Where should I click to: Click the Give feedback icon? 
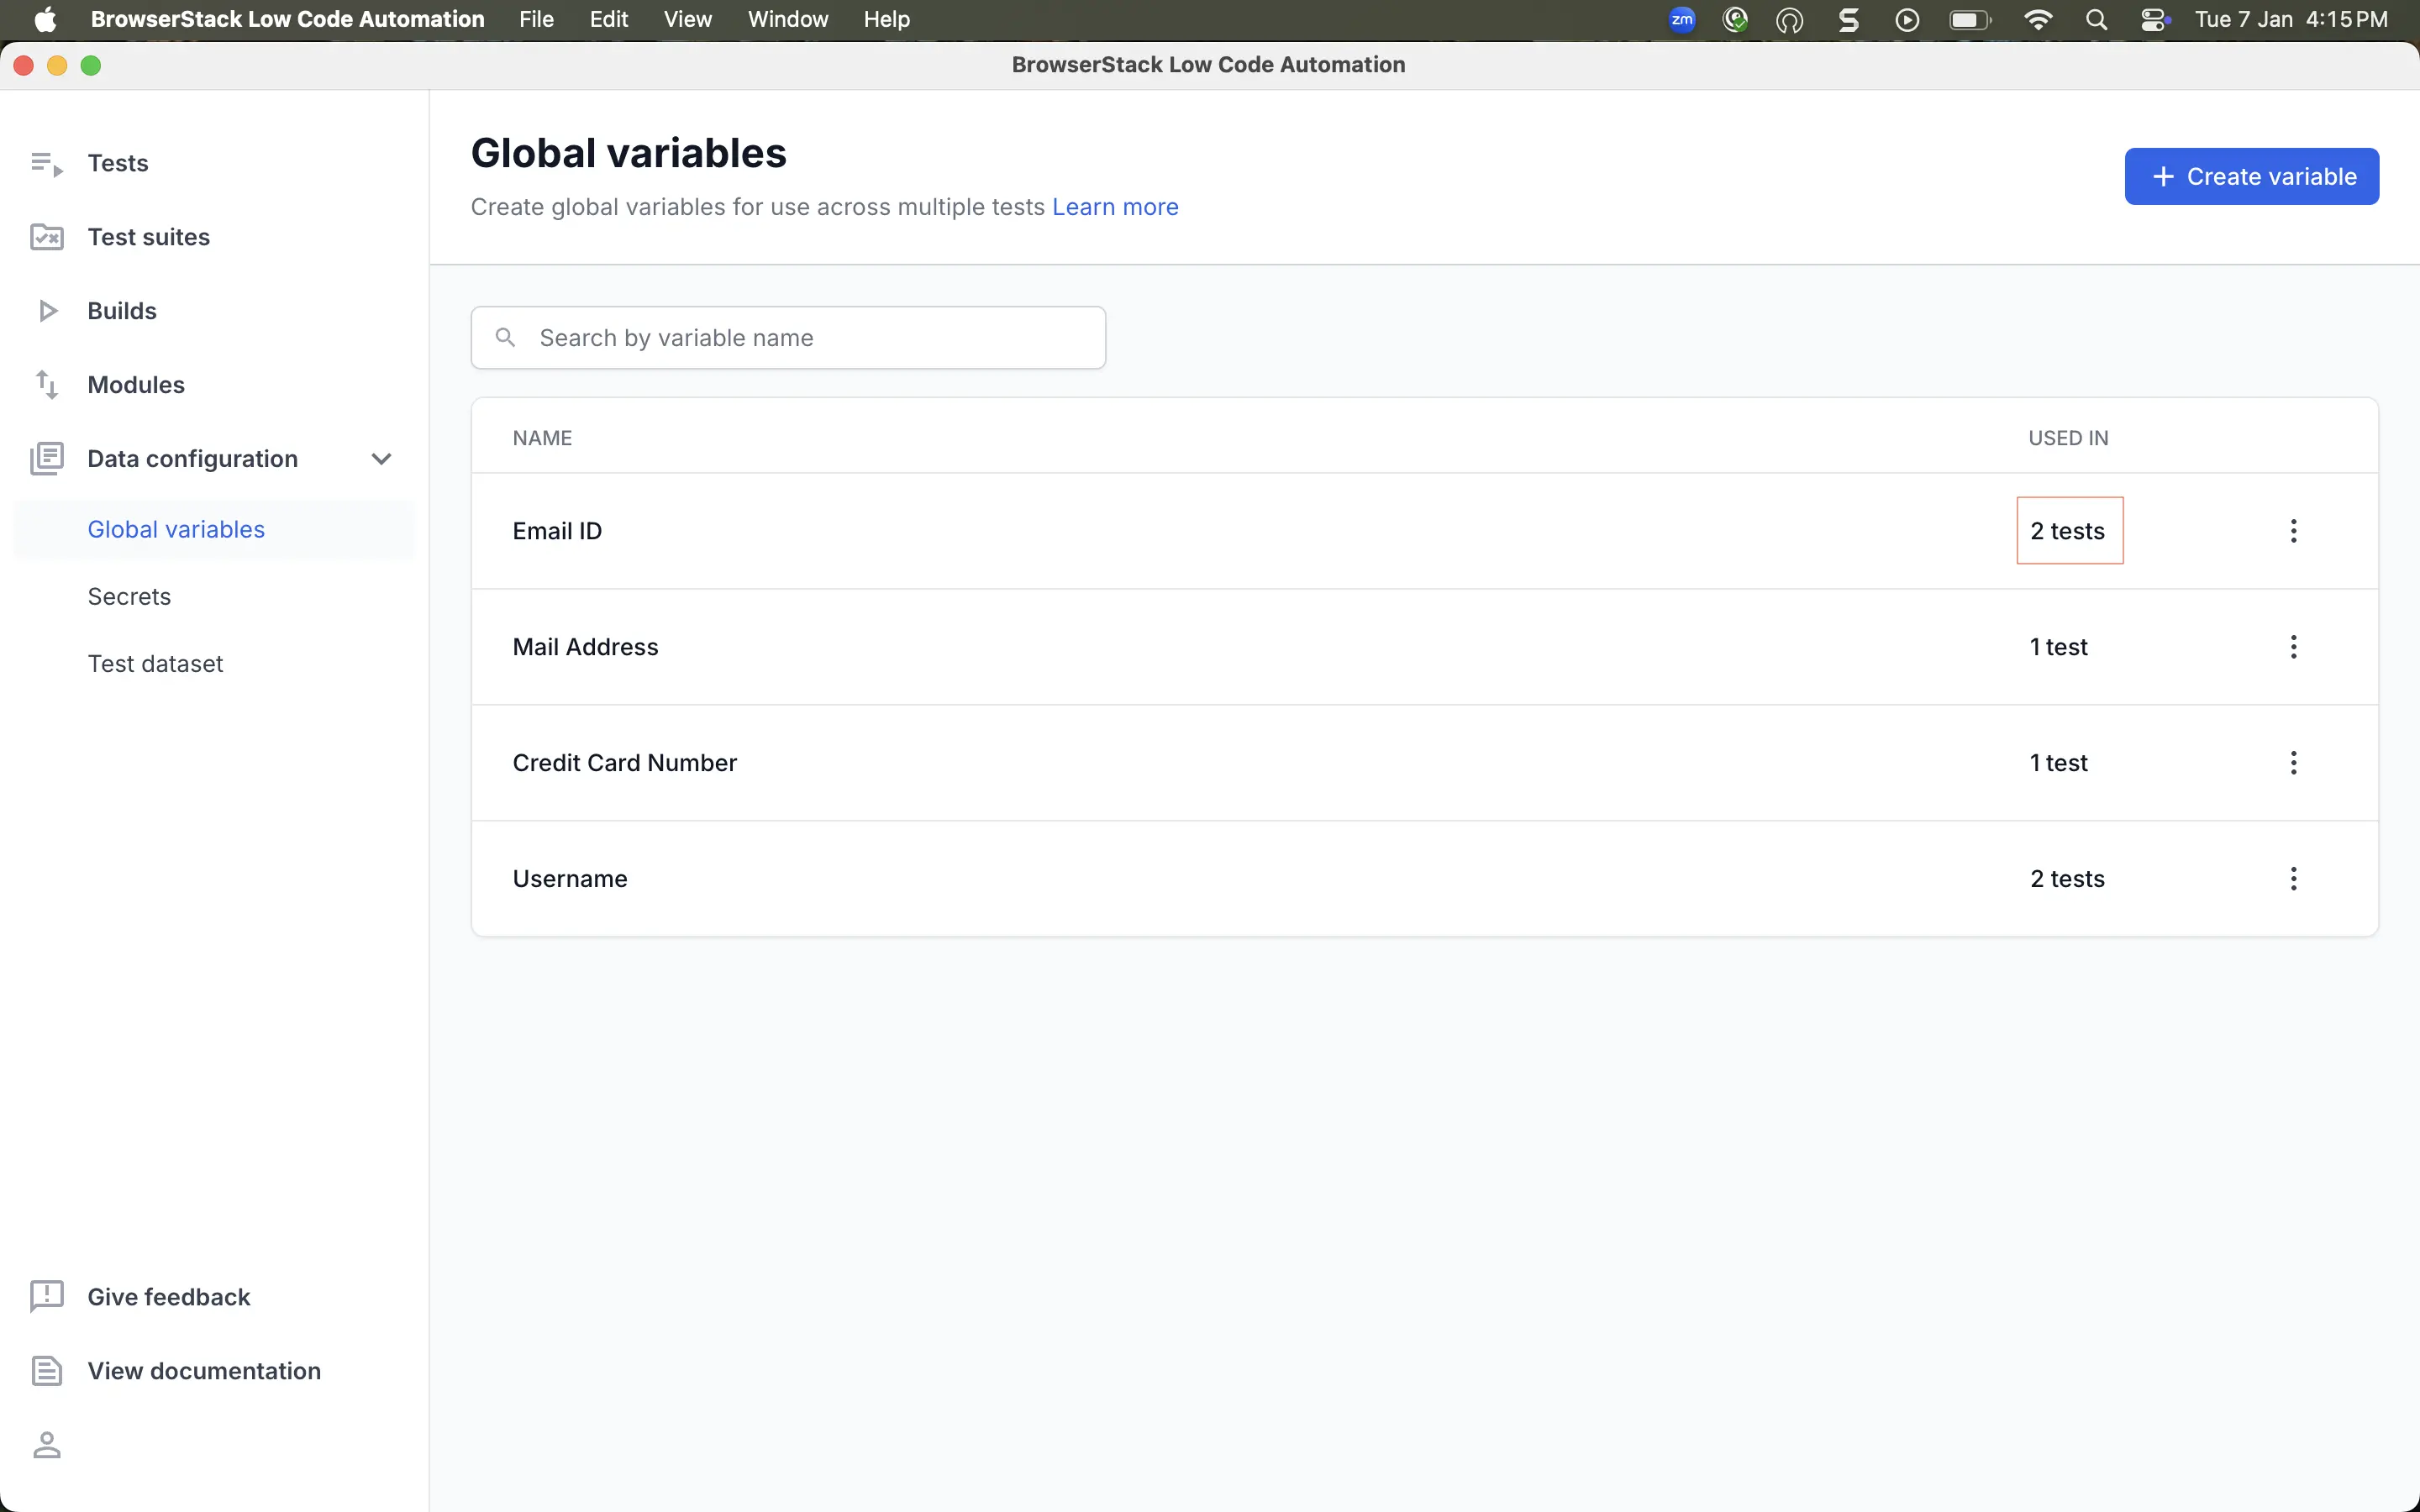(x=46, y=1297)
